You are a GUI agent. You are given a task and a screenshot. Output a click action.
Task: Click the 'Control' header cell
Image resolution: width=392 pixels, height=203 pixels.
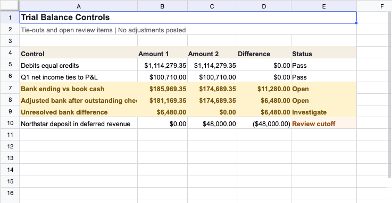pos(79,52)
